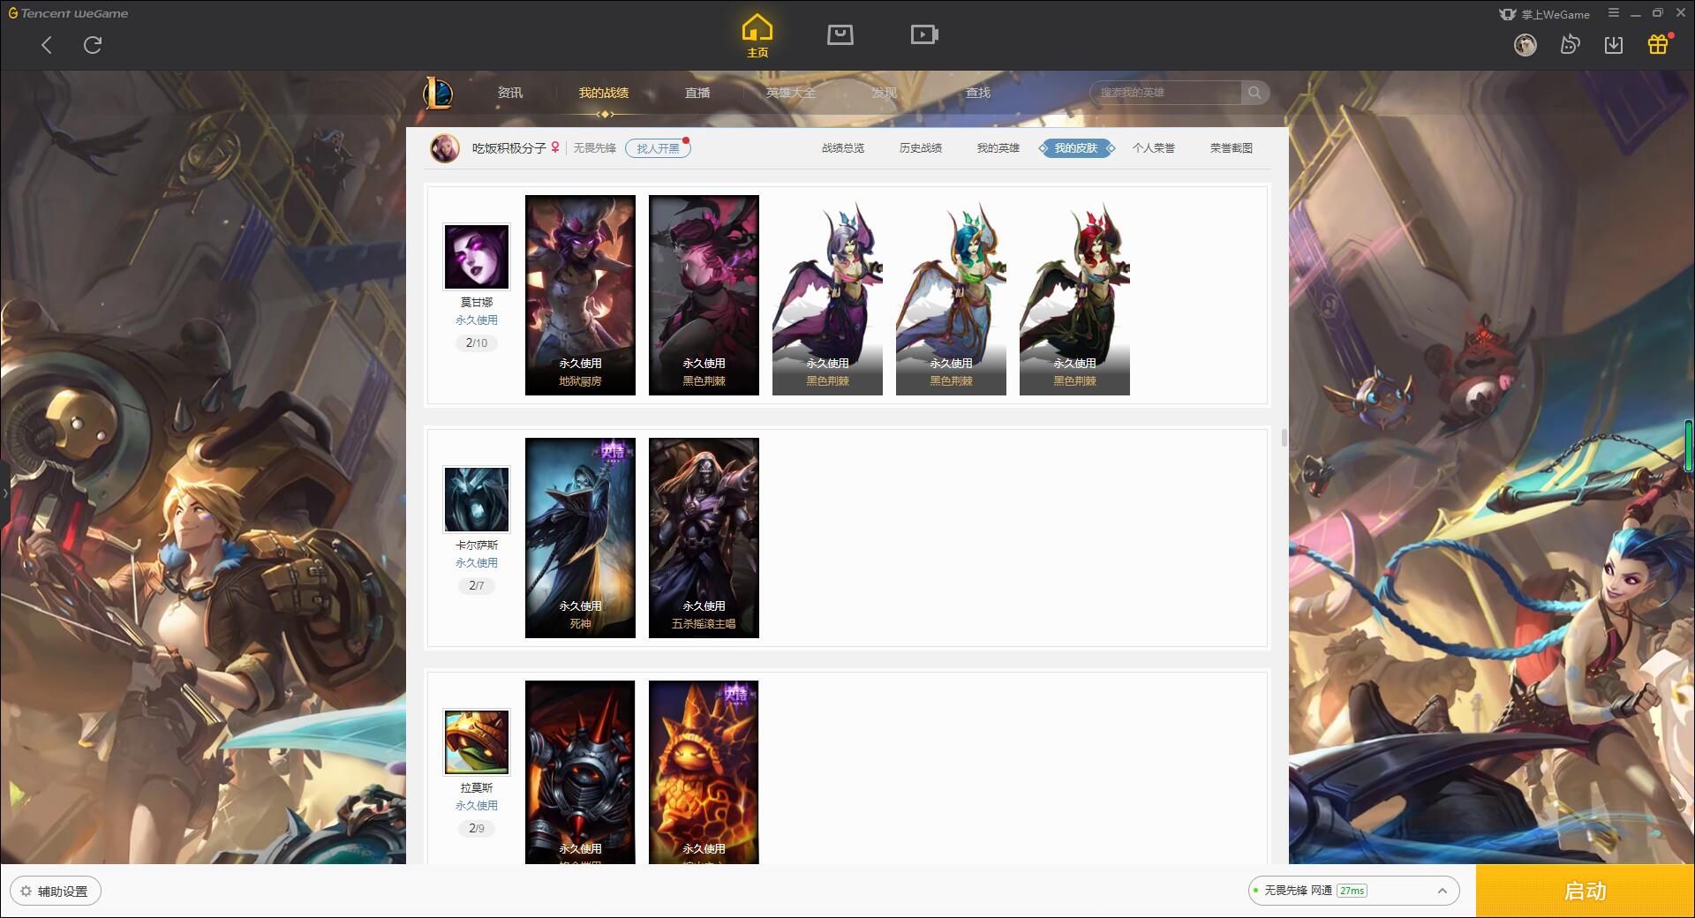The image size is (1695, 918).
Task: Open the 我的英雄 sub-tab
Action: pyautogui.click(x=998, y=148)
